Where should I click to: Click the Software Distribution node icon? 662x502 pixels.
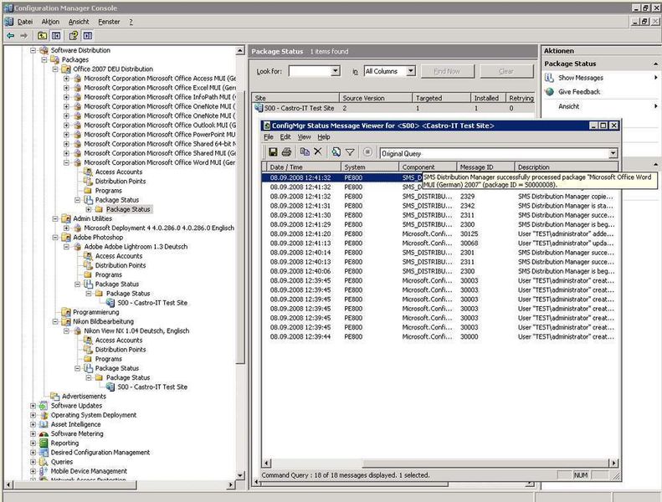pos(44,50)
